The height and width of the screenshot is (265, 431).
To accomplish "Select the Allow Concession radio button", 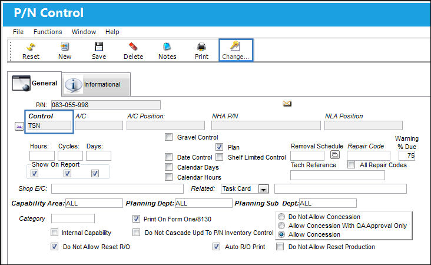I will 281,234.
